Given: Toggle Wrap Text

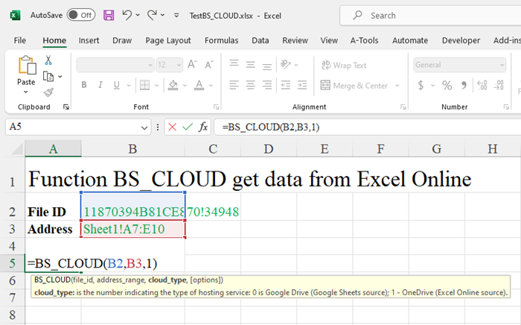Looking at the screenshot, I should [344, 65].
